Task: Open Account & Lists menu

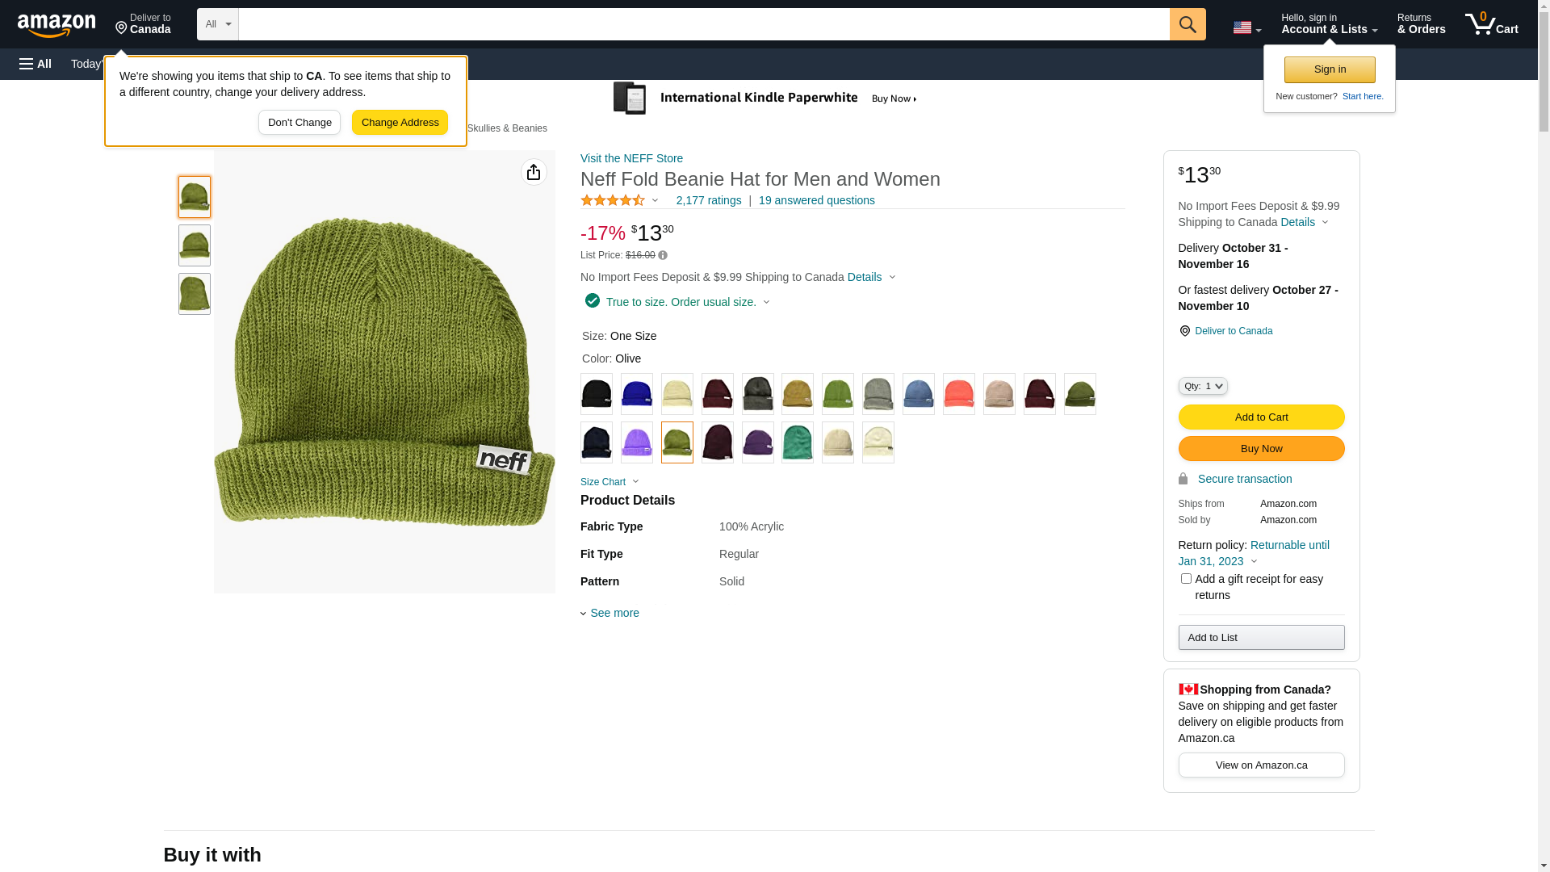Action: coord(1329,24)
